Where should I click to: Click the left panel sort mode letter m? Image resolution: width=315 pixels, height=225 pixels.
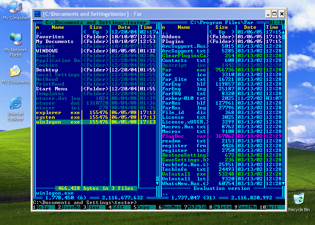[x=37, y=27]
